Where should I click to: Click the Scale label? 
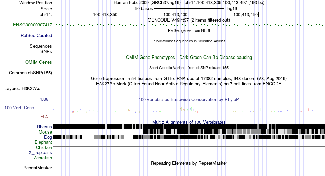tap(47, 9)
